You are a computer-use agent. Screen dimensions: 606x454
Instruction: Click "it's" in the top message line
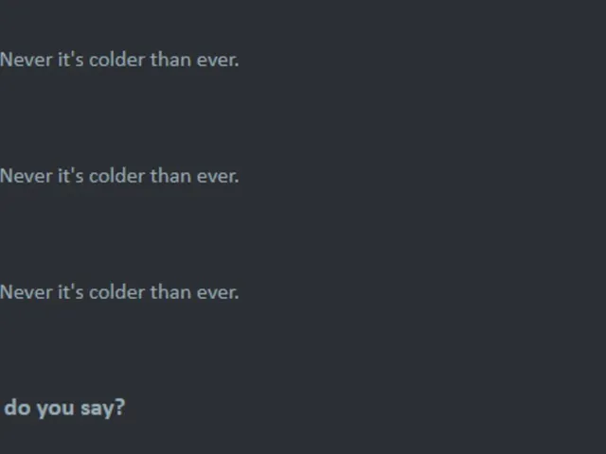pyautogui.click(x=71, y=60)
